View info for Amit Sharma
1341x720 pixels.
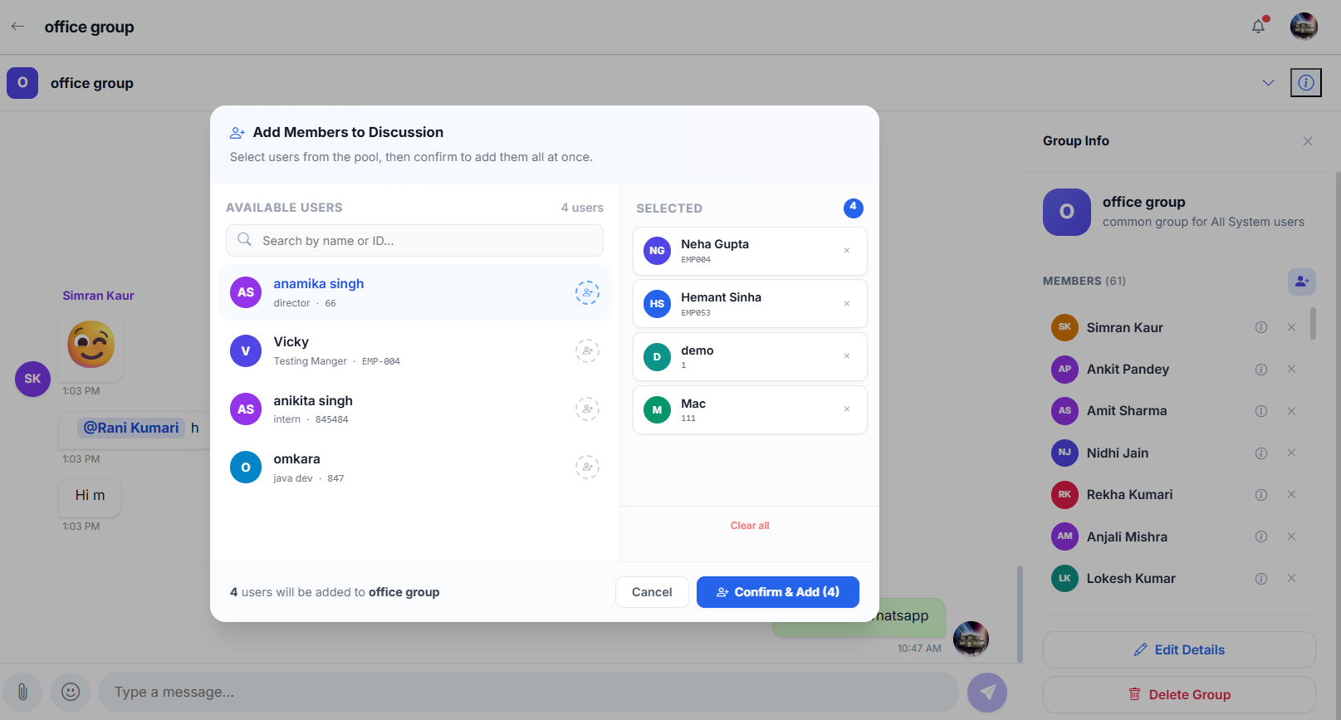click(1261, 411)
